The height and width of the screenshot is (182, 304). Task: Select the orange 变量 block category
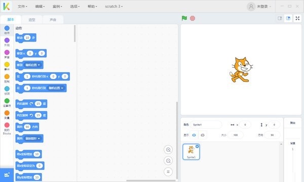pos(7,114)
